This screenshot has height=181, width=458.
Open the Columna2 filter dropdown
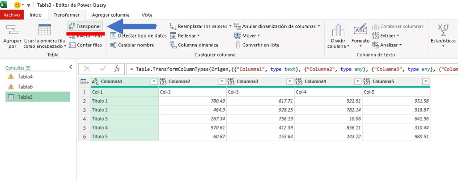coord(222,82)
